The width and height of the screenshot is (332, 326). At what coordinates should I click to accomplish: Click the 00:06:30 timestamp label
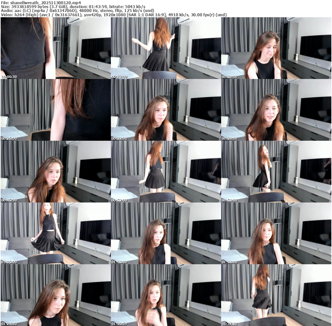pyautogui.click(x=9, y=77)
